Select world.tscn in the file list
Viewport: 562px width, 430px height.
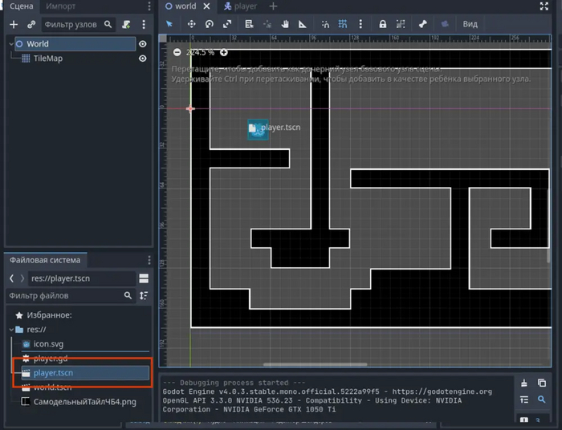52,387
